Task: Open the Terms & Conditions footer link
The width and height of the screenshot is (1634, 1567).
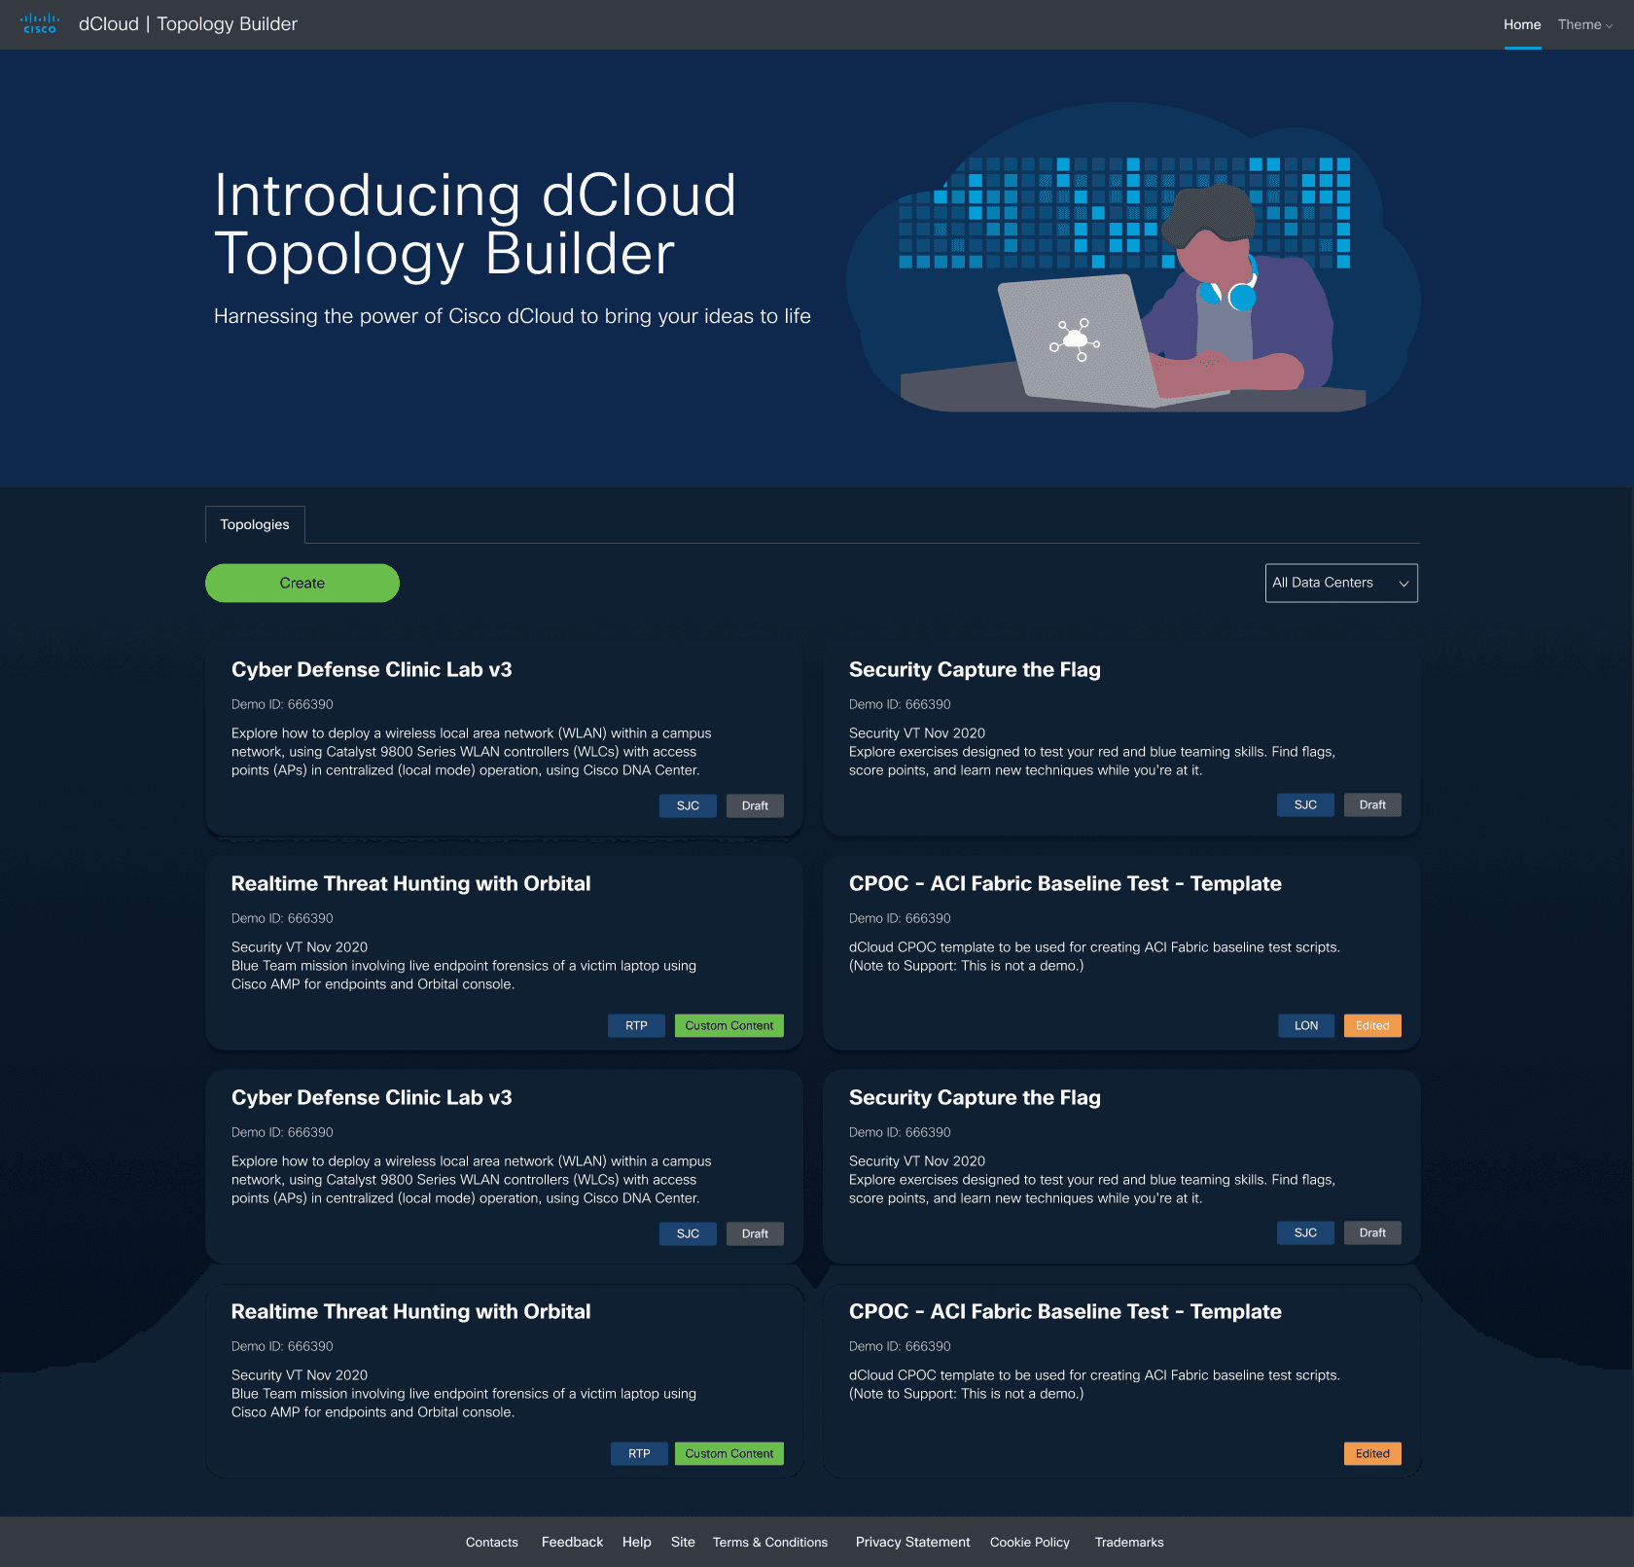Action: coord(770,1542)
